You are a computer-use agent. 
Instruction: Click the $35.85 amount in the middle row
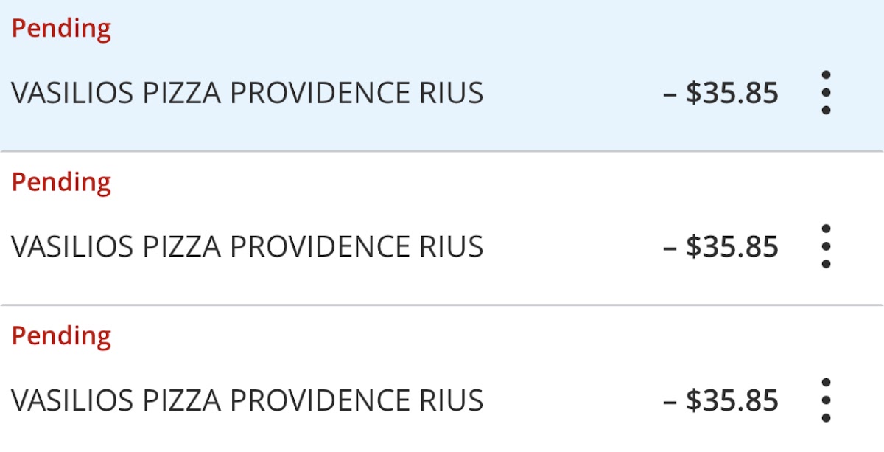point(732,247)
